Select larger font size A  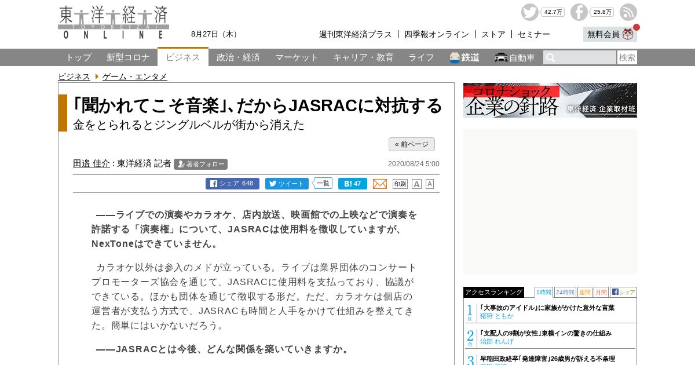416,184
